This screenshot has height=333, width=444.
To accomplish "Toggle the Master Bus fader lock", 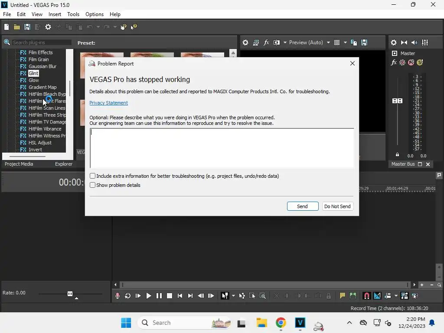I will [x=397, y=155].
